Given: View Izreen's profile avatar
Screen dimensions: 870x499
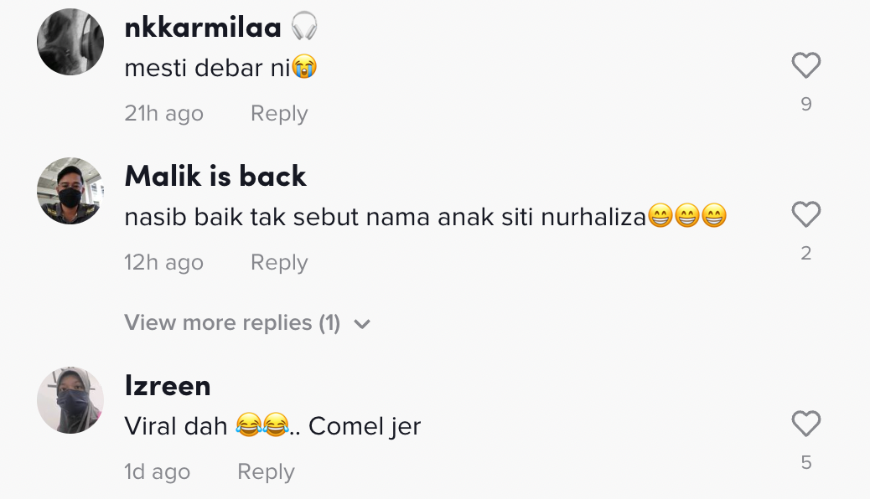Looking at the screenshot, I should (x=70, y=399).
